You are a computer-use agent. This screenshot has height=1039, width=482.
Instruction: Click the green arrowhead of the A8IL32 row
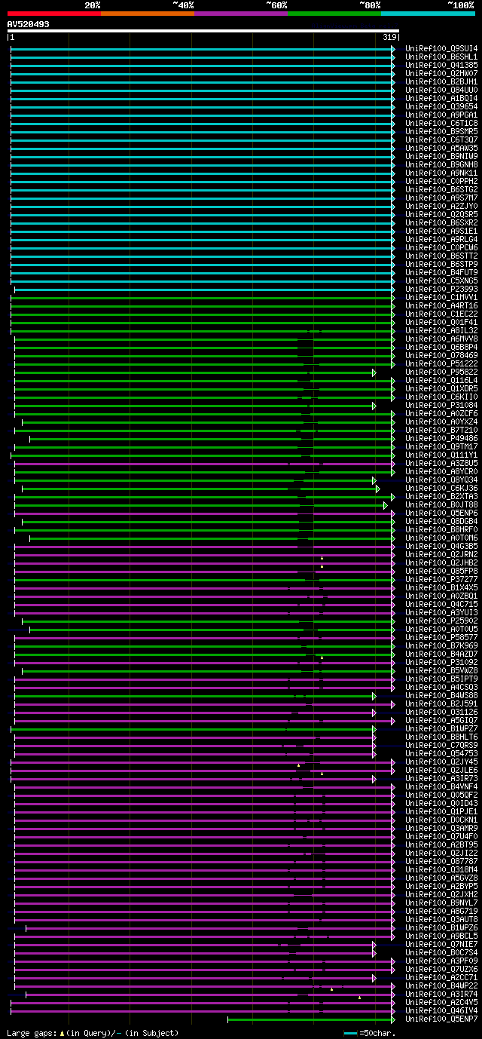(x=393, y=331)
